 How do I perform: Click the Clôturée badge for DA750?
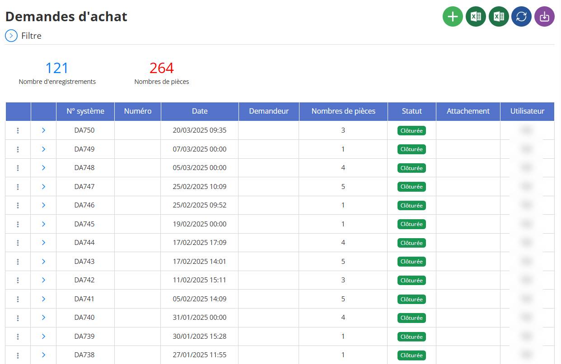pyautogui.click(x=411, y=130)
